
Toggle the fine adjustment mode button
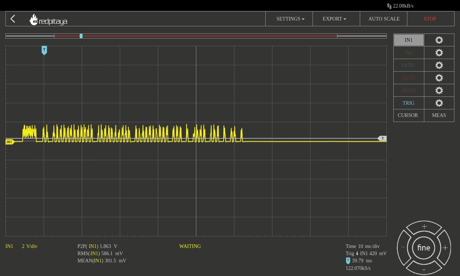click(x=424, y=248)
